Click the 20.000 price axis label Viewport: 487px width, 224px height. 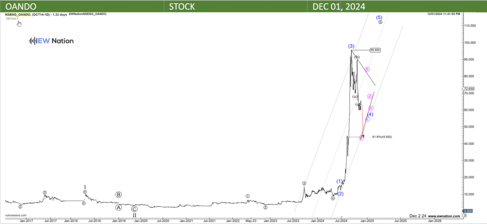click(469, 177)
